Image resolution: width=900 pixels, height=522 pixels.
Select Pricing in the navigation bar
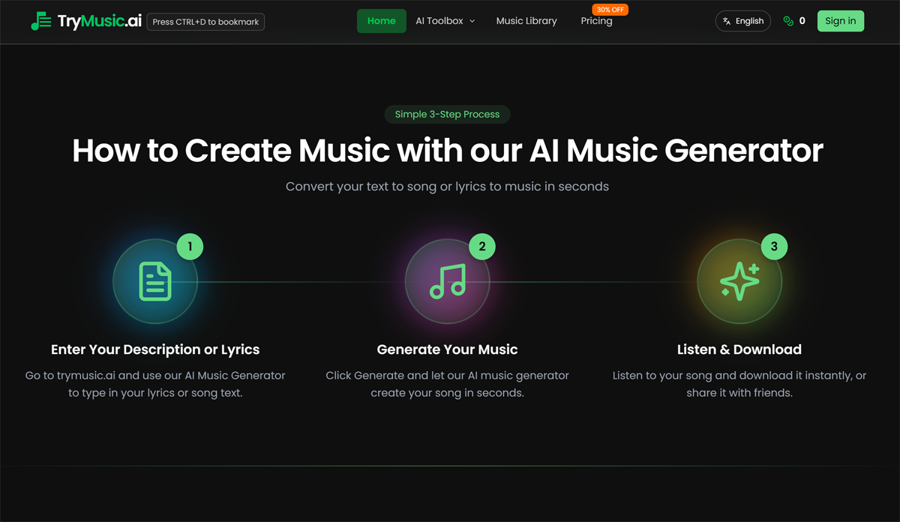coord(597,21)
